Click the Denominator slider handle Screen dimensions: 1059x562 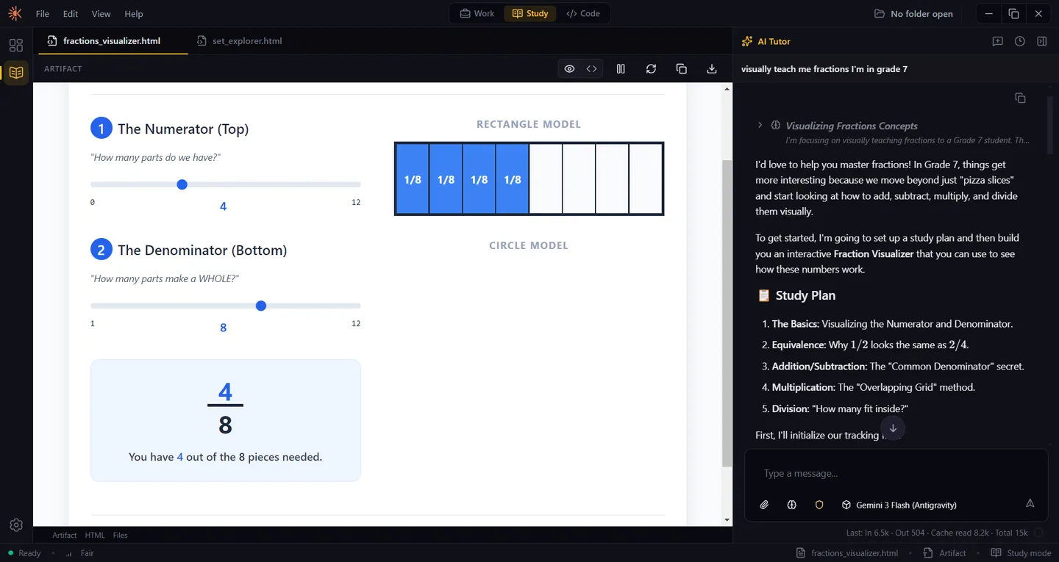tap(261, 306)
